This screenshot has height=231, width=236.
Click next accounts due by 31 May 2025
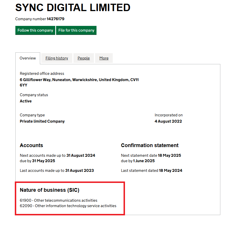[x=37, y=161]
